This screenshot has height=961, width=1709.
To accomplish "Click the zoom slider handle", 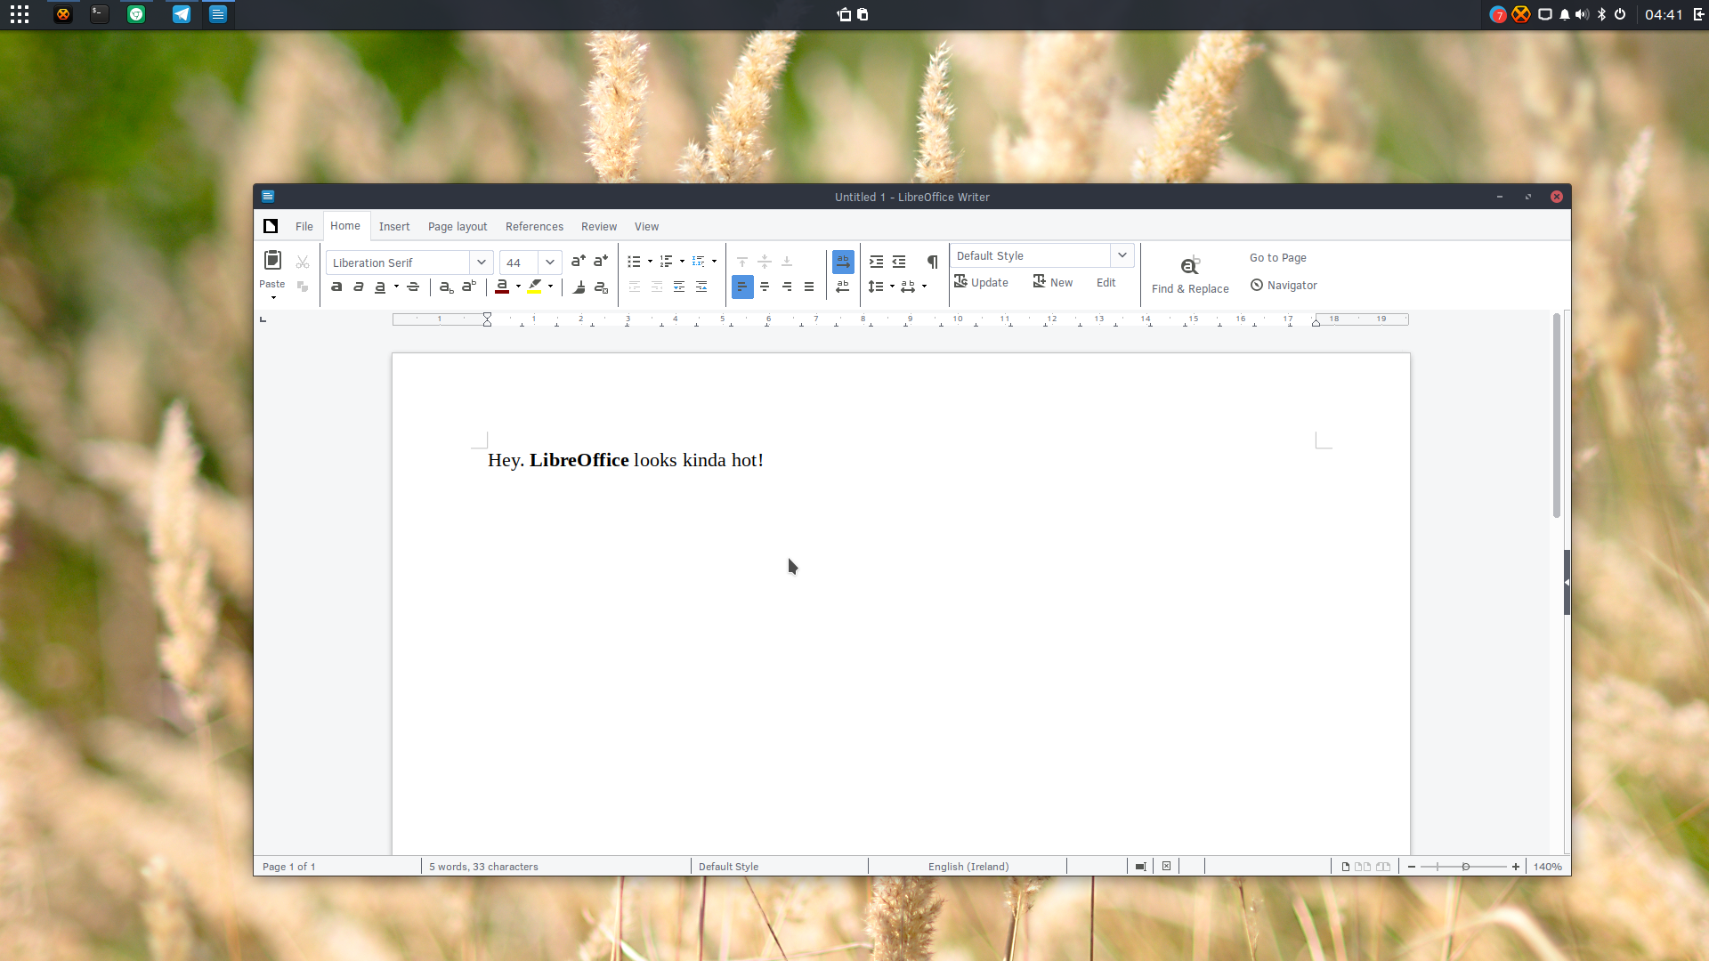I will pyautogui.click(x=1466, y=867).
